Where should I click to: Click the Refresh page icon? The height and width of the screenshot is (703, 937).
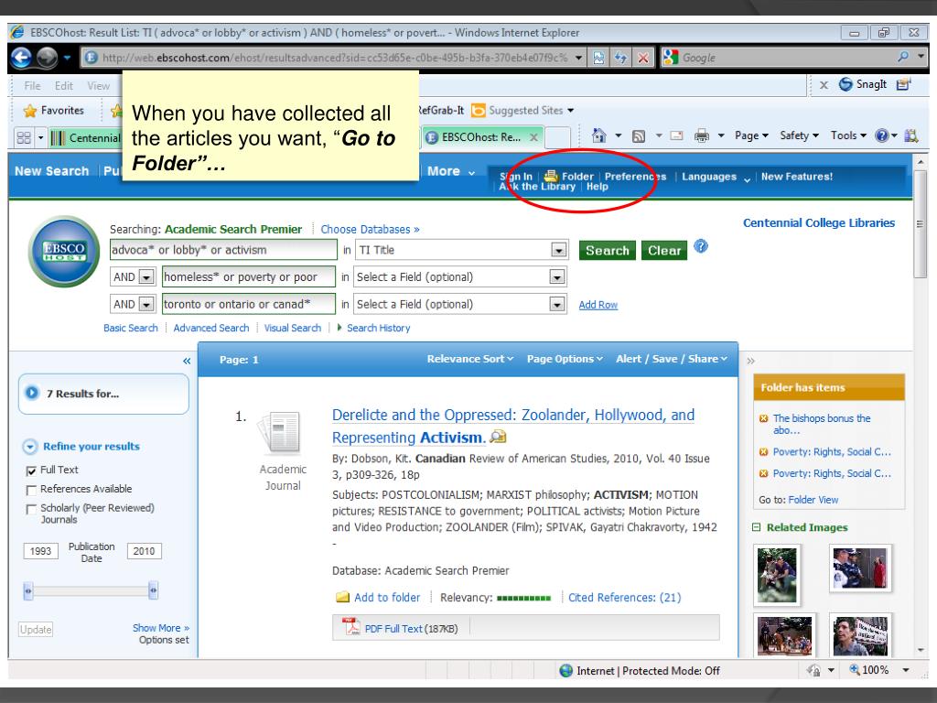click(x=621, y=58)
